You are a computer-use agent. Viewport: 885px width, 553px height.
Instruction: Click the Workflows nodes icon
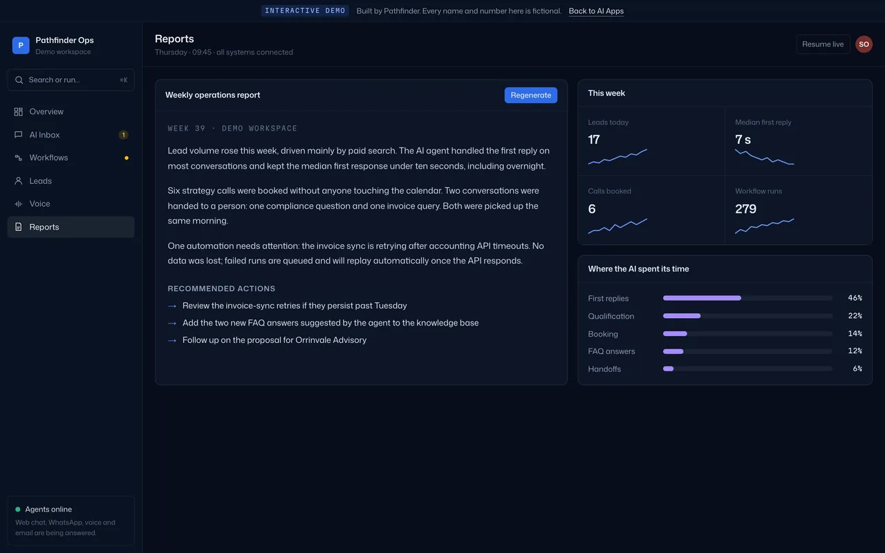[x=19, y=158]
